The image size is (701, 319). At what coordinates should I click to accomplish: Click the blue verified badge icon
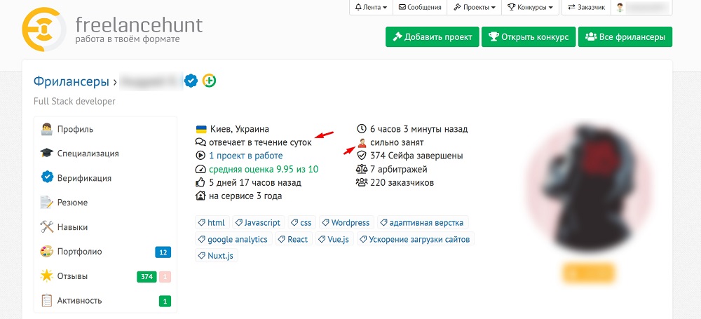click(x=191, y=81)
